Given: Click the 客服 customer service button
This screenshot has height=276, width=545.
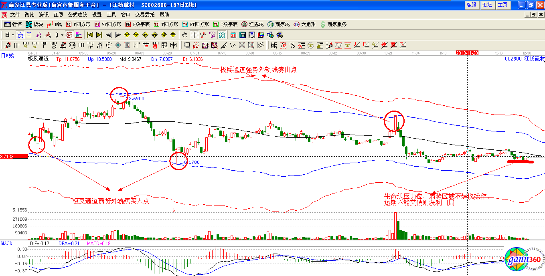Looking at the screenshot, I should (x=471, y=5).
